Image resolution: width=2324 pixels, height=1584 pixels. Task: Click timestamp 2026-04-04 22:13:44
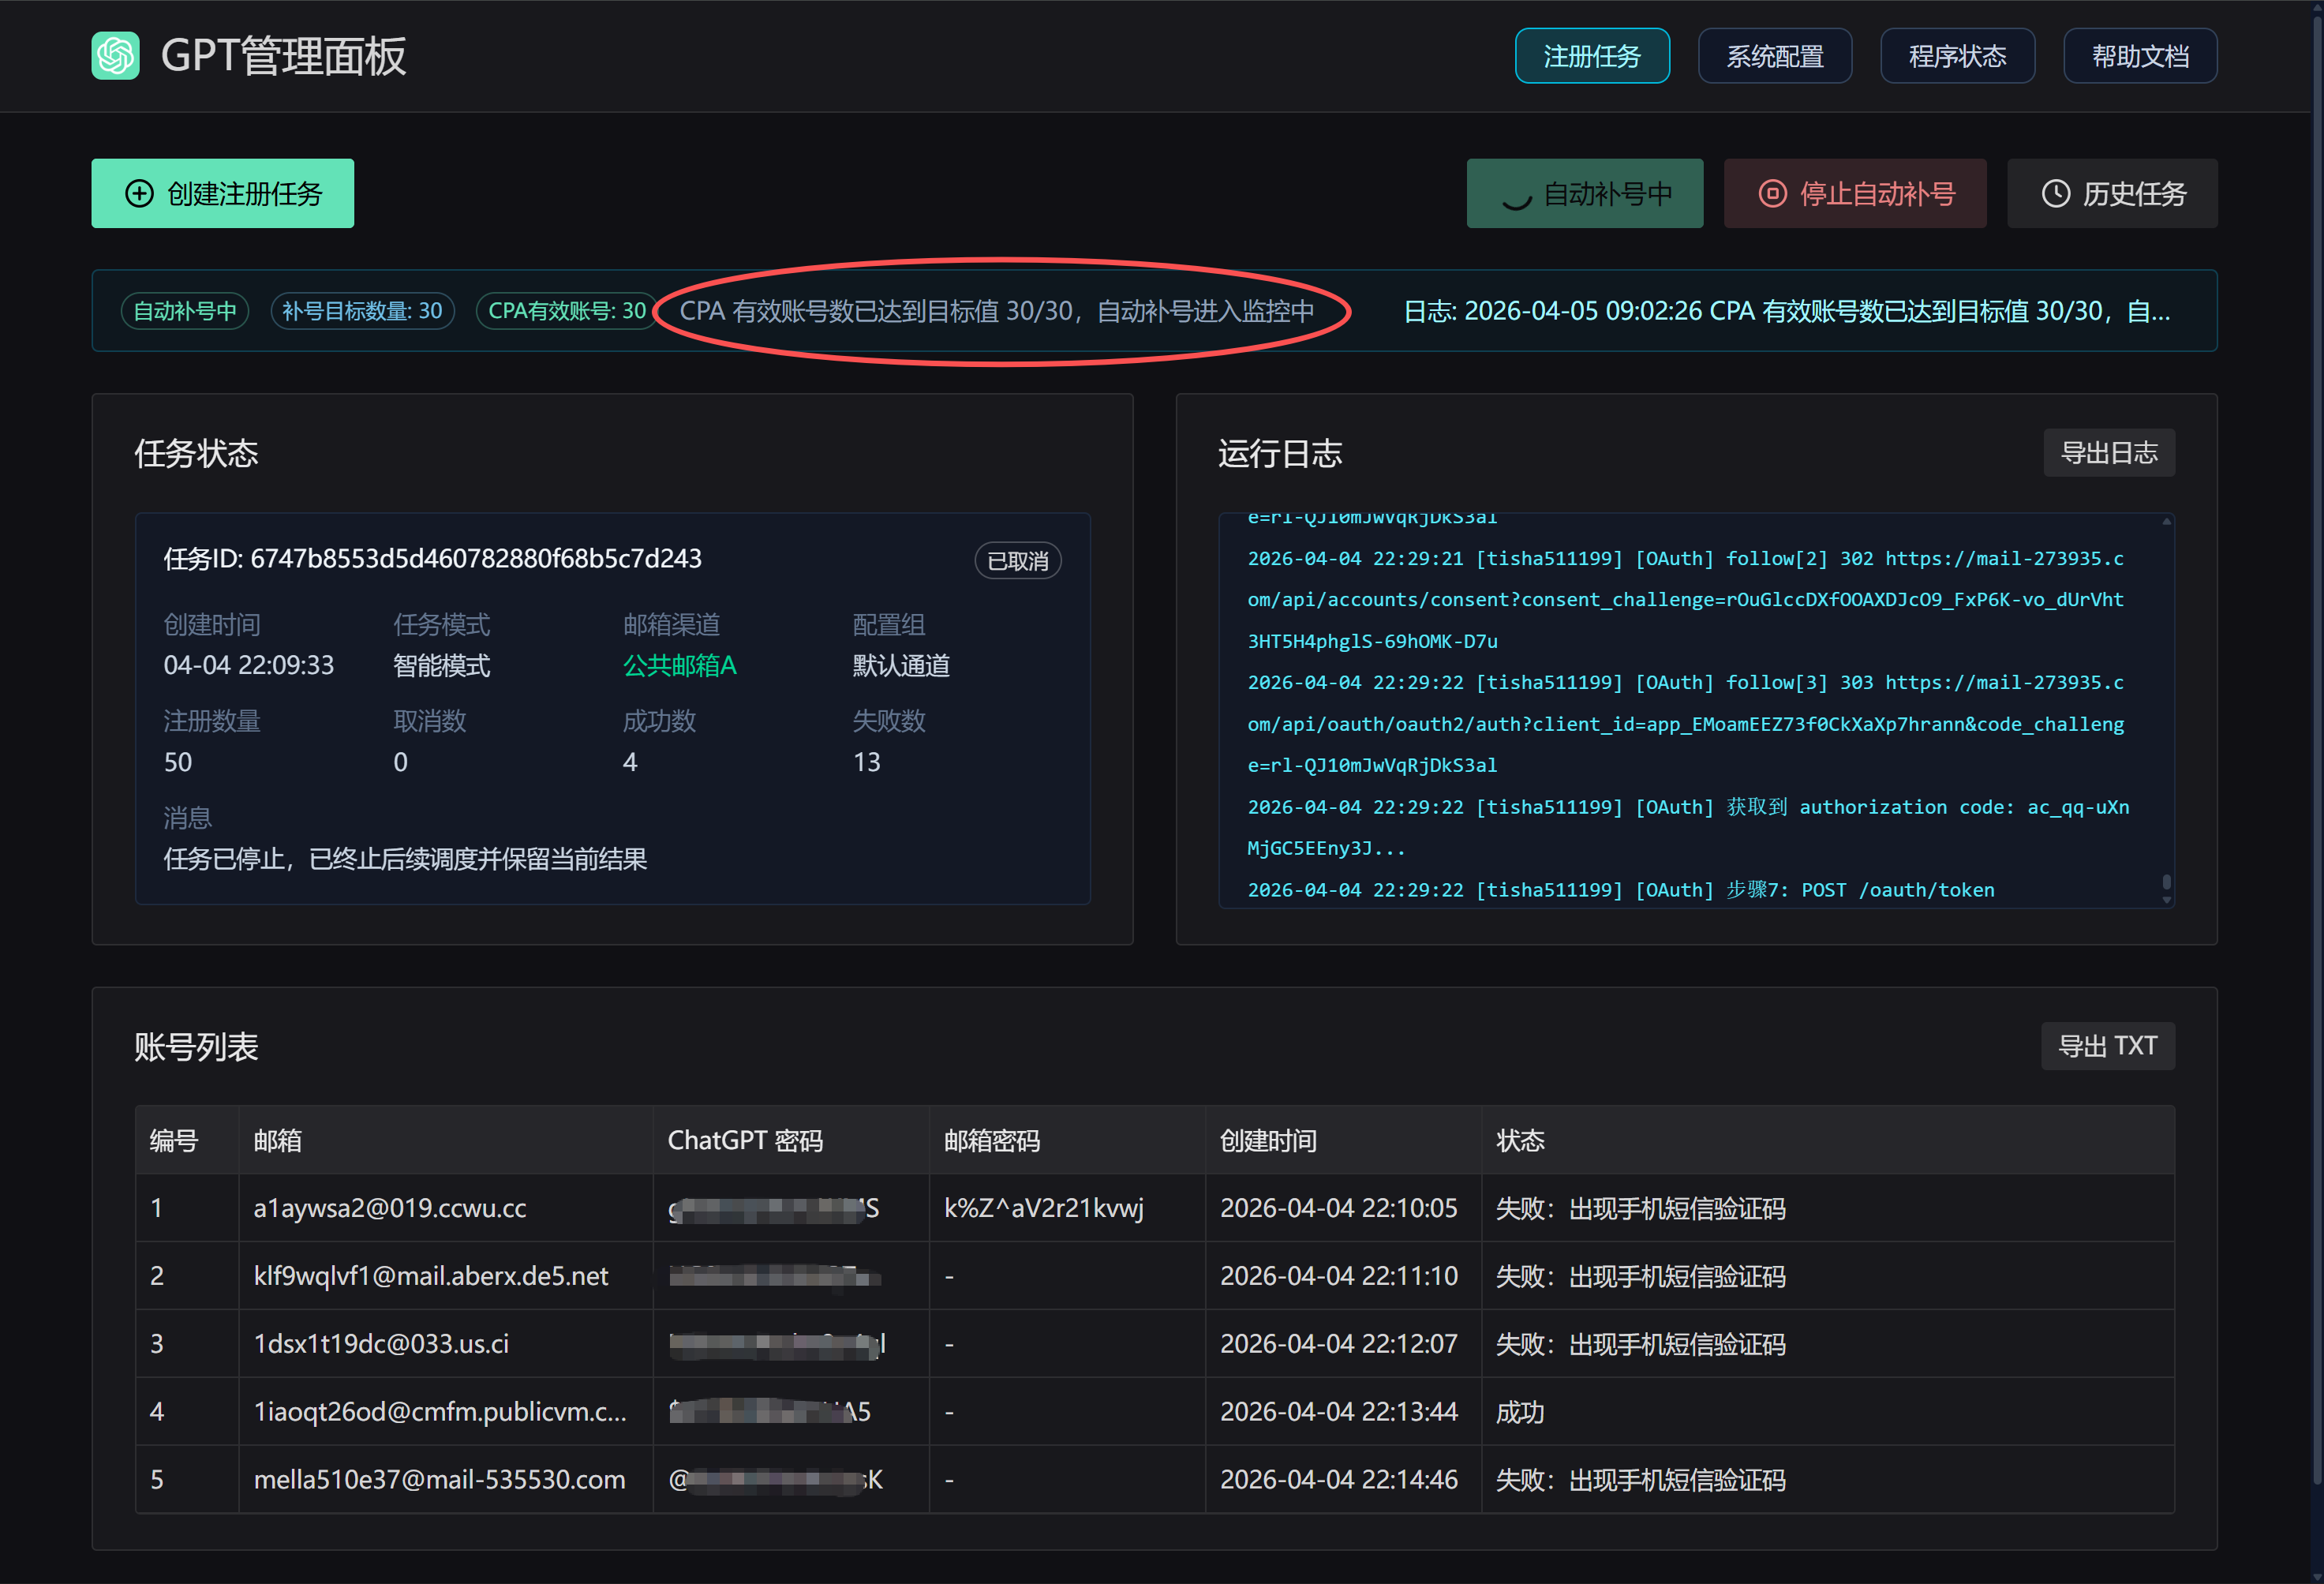[1339, 1412]
